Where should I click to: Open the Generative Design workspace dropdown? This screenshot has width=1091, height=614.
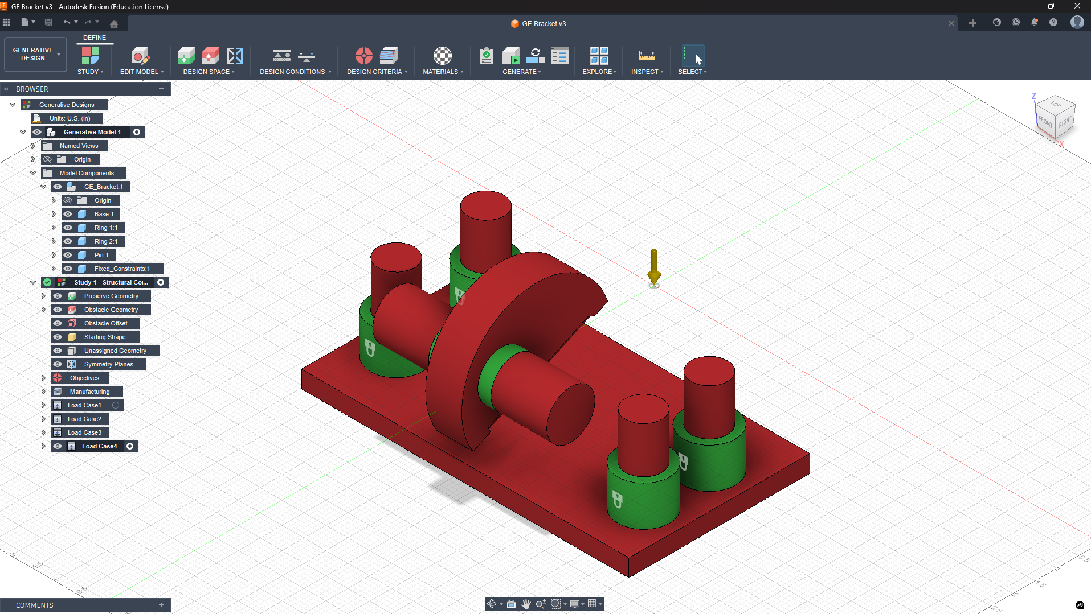[35, 55]
